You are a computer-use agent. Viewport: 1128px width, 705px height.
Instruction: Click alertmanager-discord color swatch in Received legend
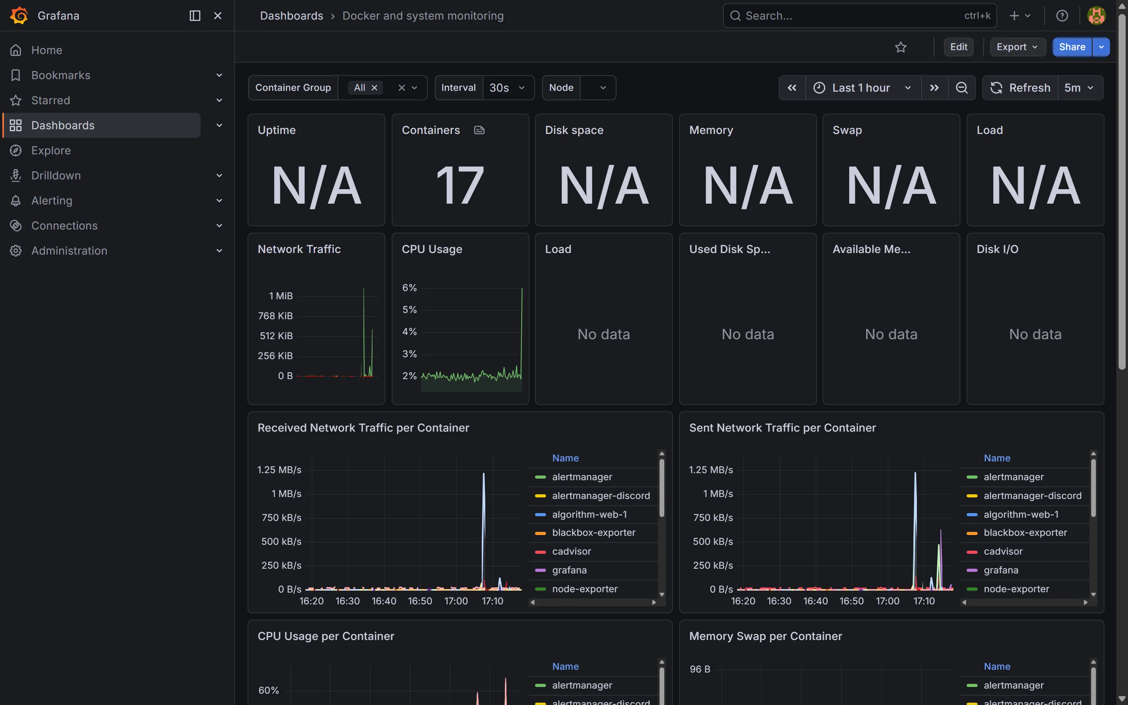(540, 495)
